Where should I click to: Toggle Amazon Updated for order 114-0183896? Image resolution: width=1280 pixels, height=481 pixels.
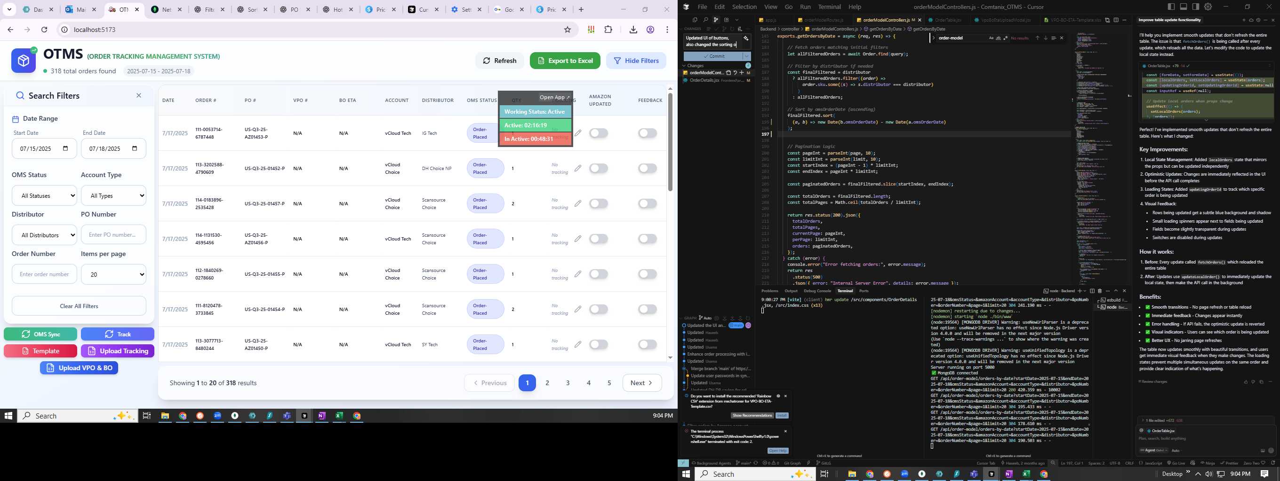pos(599,203)
